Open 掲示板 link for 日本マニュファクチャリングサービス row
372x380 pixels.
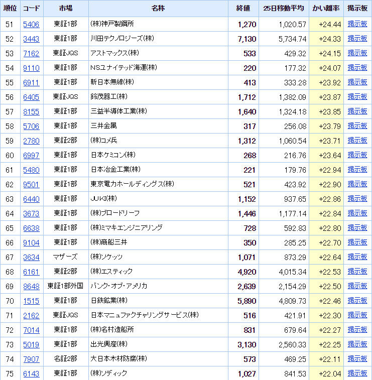pyautogui.click(x=357, y=315)
